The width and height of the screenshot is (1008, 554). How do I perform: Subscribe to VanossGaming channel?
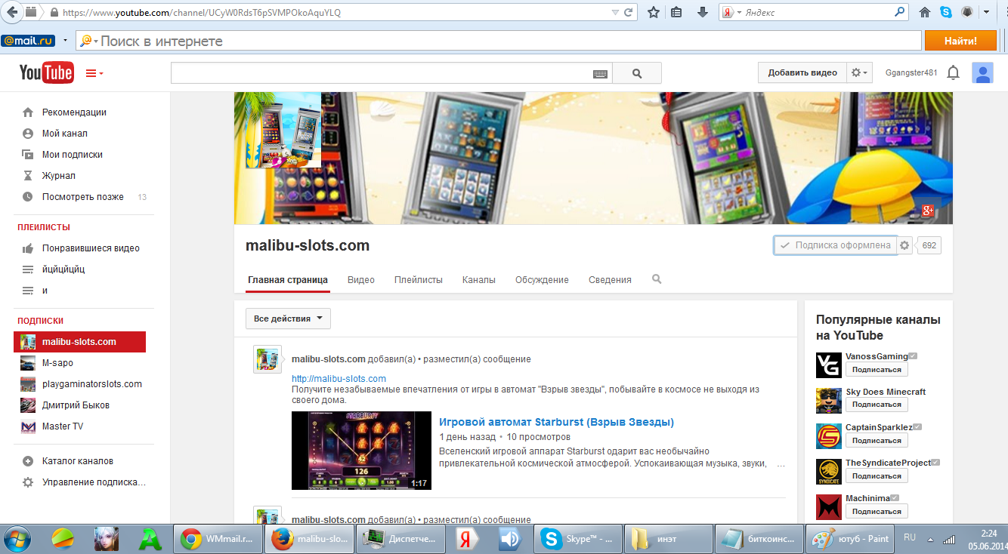click(x=877, y=370)
